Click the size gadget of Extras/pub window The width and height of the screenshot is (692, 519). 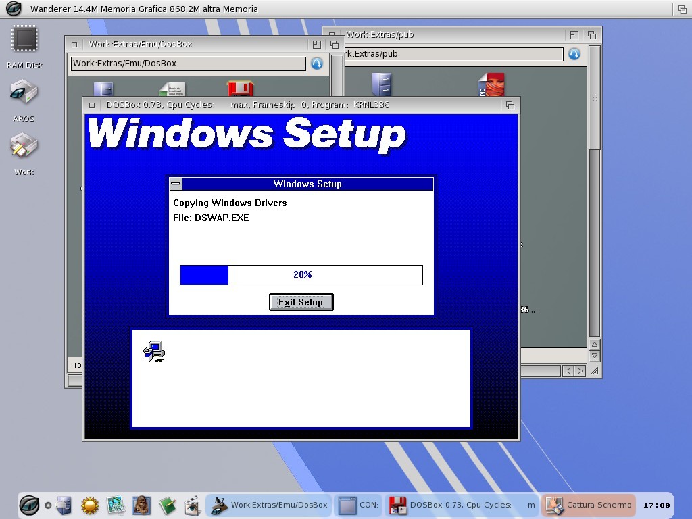point(595,371)
